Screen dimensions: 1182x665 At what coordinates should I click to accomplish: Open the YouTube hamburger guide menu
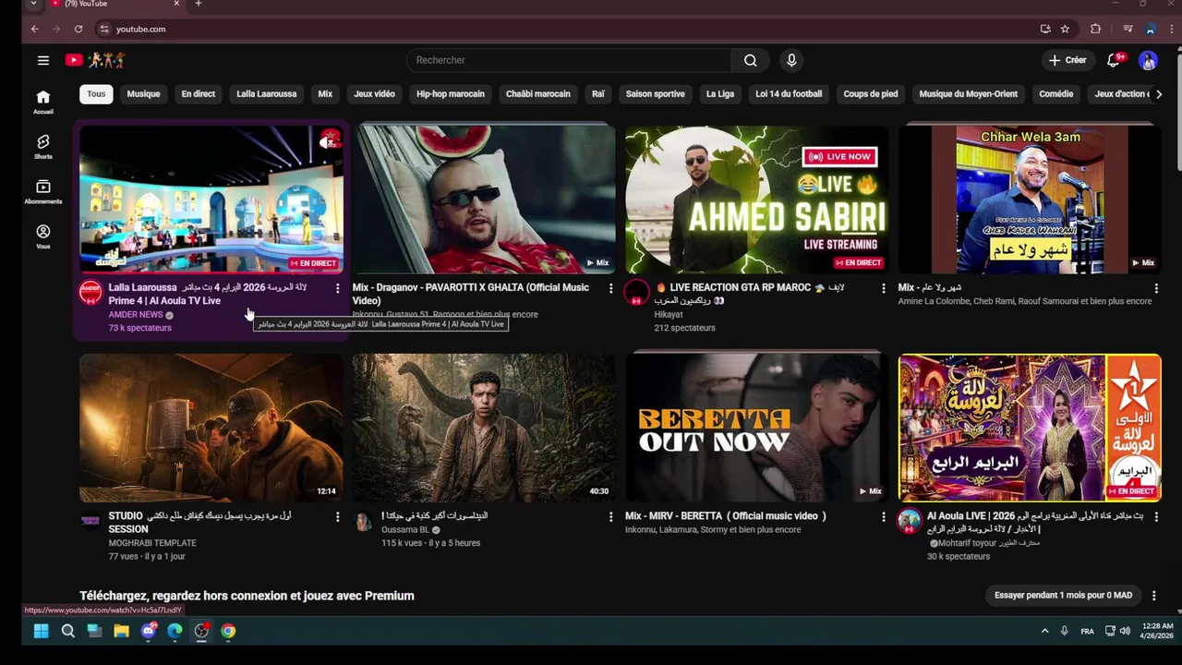[x=42, y=60]
